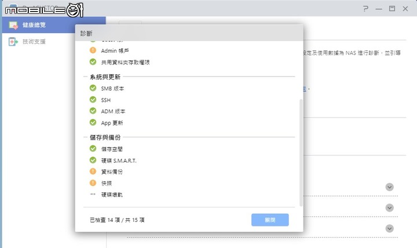Click the 系統與更新 section heading

tap(105, 77)
